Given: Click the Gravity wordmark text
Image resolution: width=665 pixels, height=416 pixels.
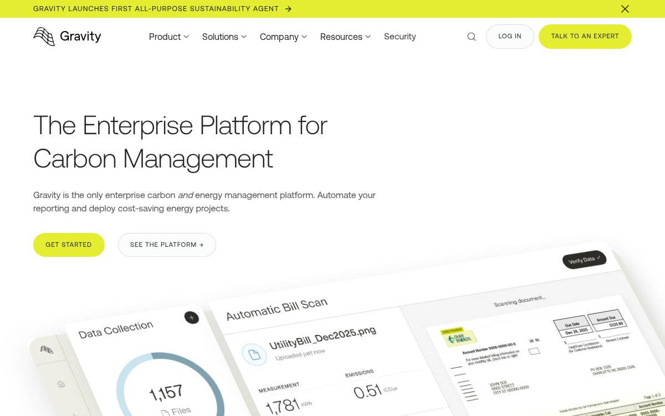Looking at the screenshot, I should click(x=80, y=37).
